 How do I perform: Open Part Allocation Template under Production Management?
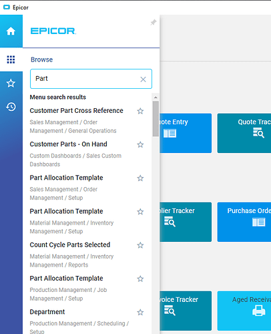(66, 279)
